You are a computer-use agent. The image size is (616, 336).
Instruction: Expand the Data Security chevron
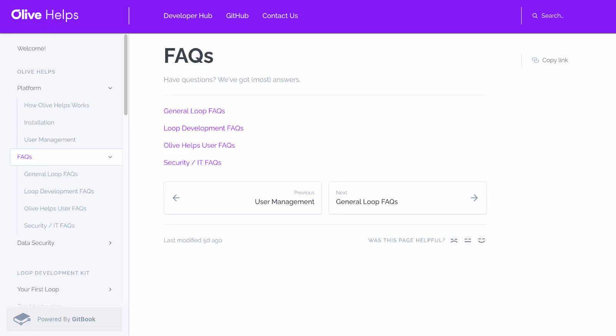tap(110, 243)
